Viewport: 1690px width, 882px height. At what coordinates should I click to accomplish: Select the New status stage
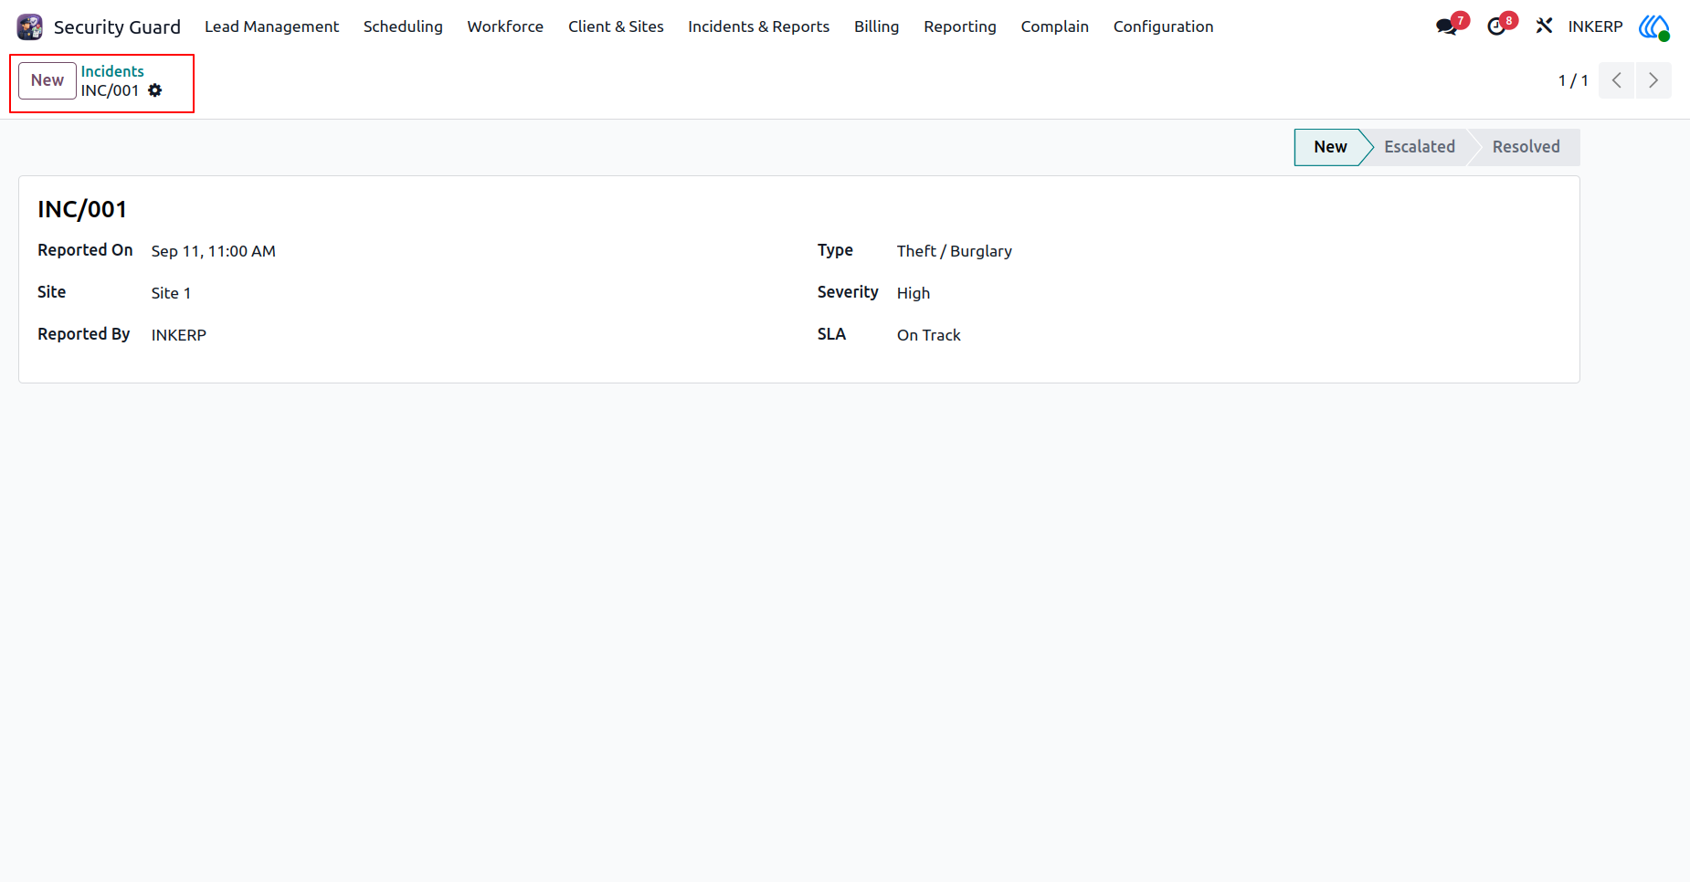coord(1330,147)
